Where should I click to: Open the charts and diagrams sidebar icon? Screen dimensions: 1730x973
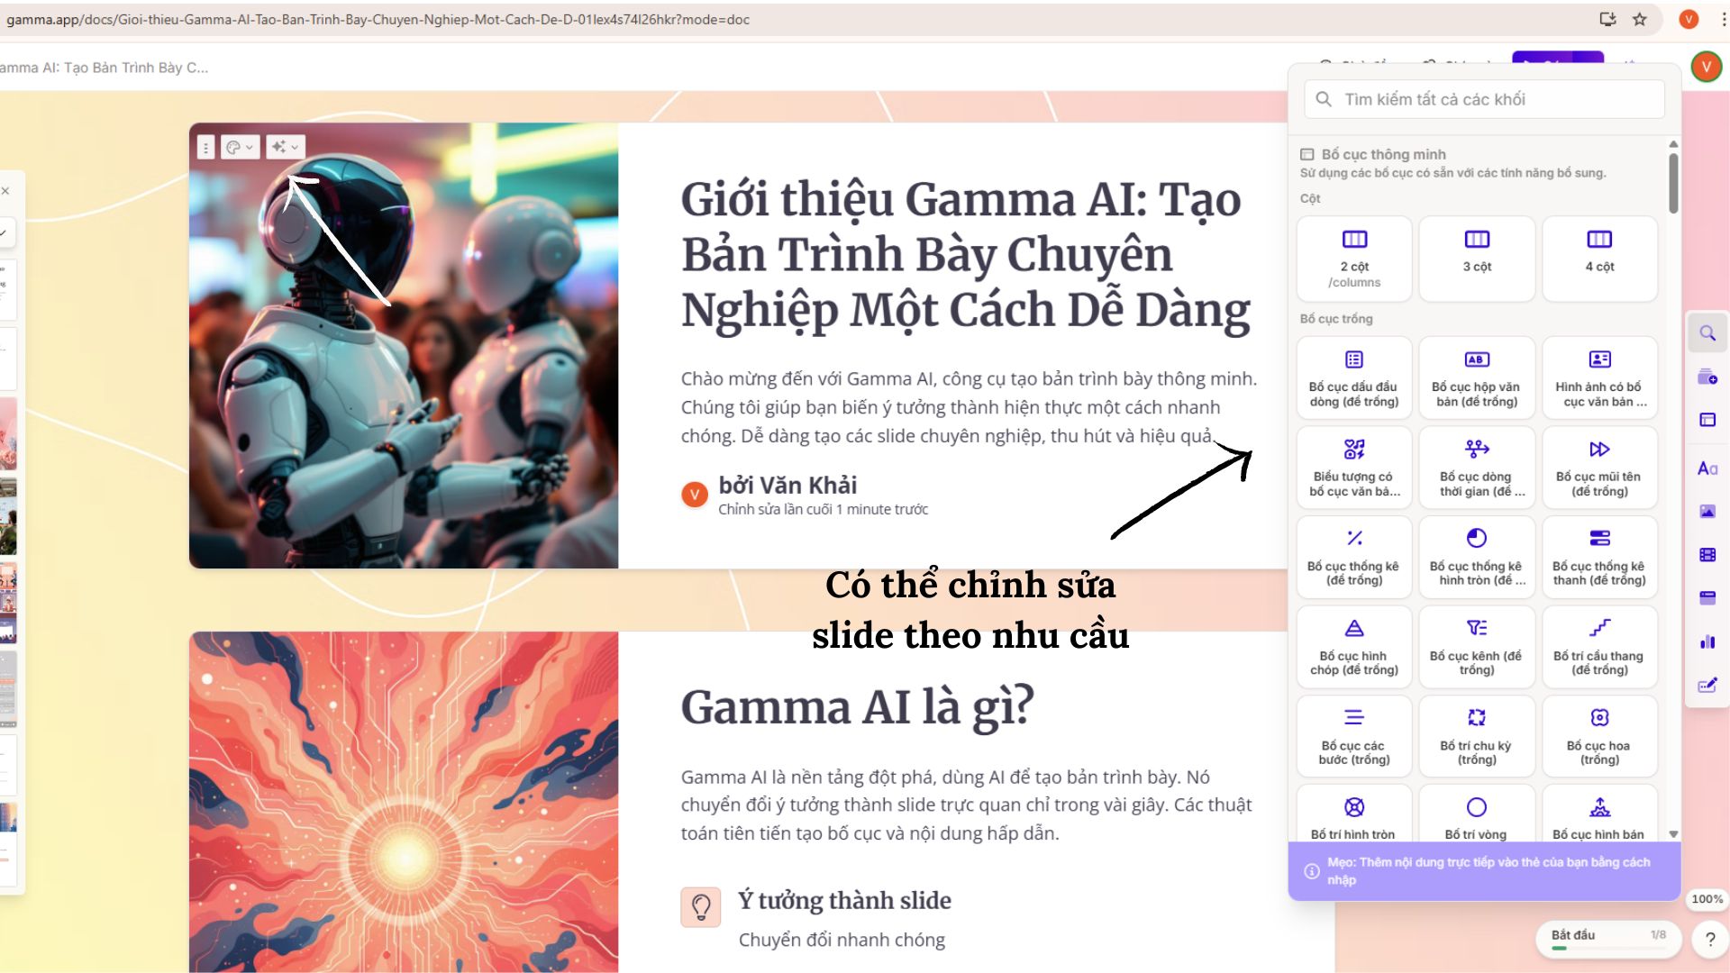1707,642
